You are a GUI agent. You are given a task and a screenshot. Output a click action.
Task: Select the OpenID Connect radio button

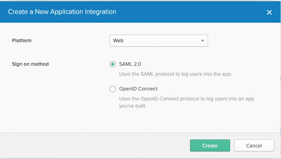point(113,89)
